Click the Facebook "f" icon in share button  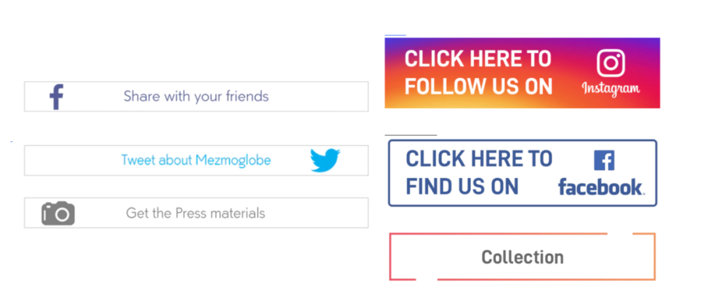click(56, 96)
